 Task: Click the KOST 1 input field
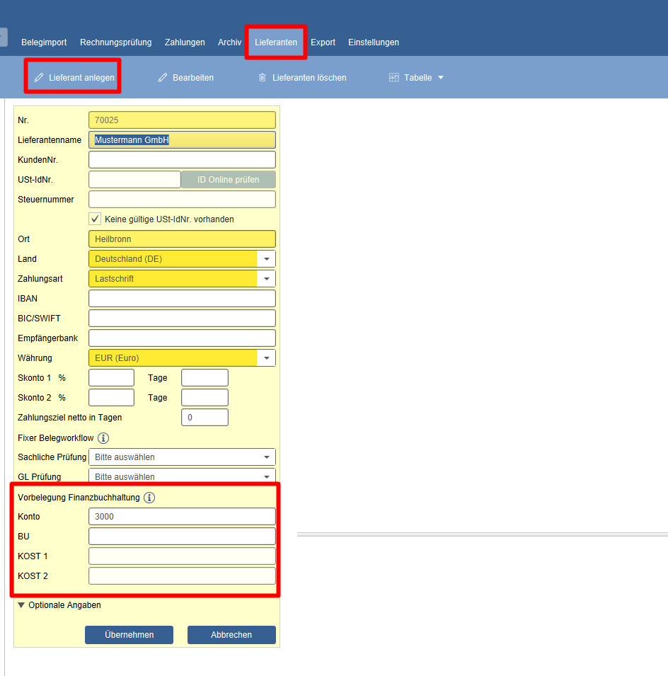pos(182,556)
